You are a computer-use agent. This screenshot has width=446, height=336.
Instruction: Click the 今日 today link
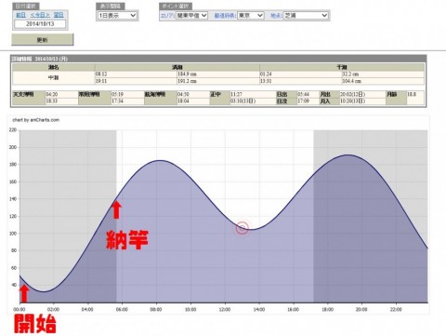40,15
